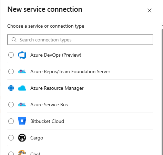Select the Cargo radio button
163x155 pixels.
[x=11, y=138]
